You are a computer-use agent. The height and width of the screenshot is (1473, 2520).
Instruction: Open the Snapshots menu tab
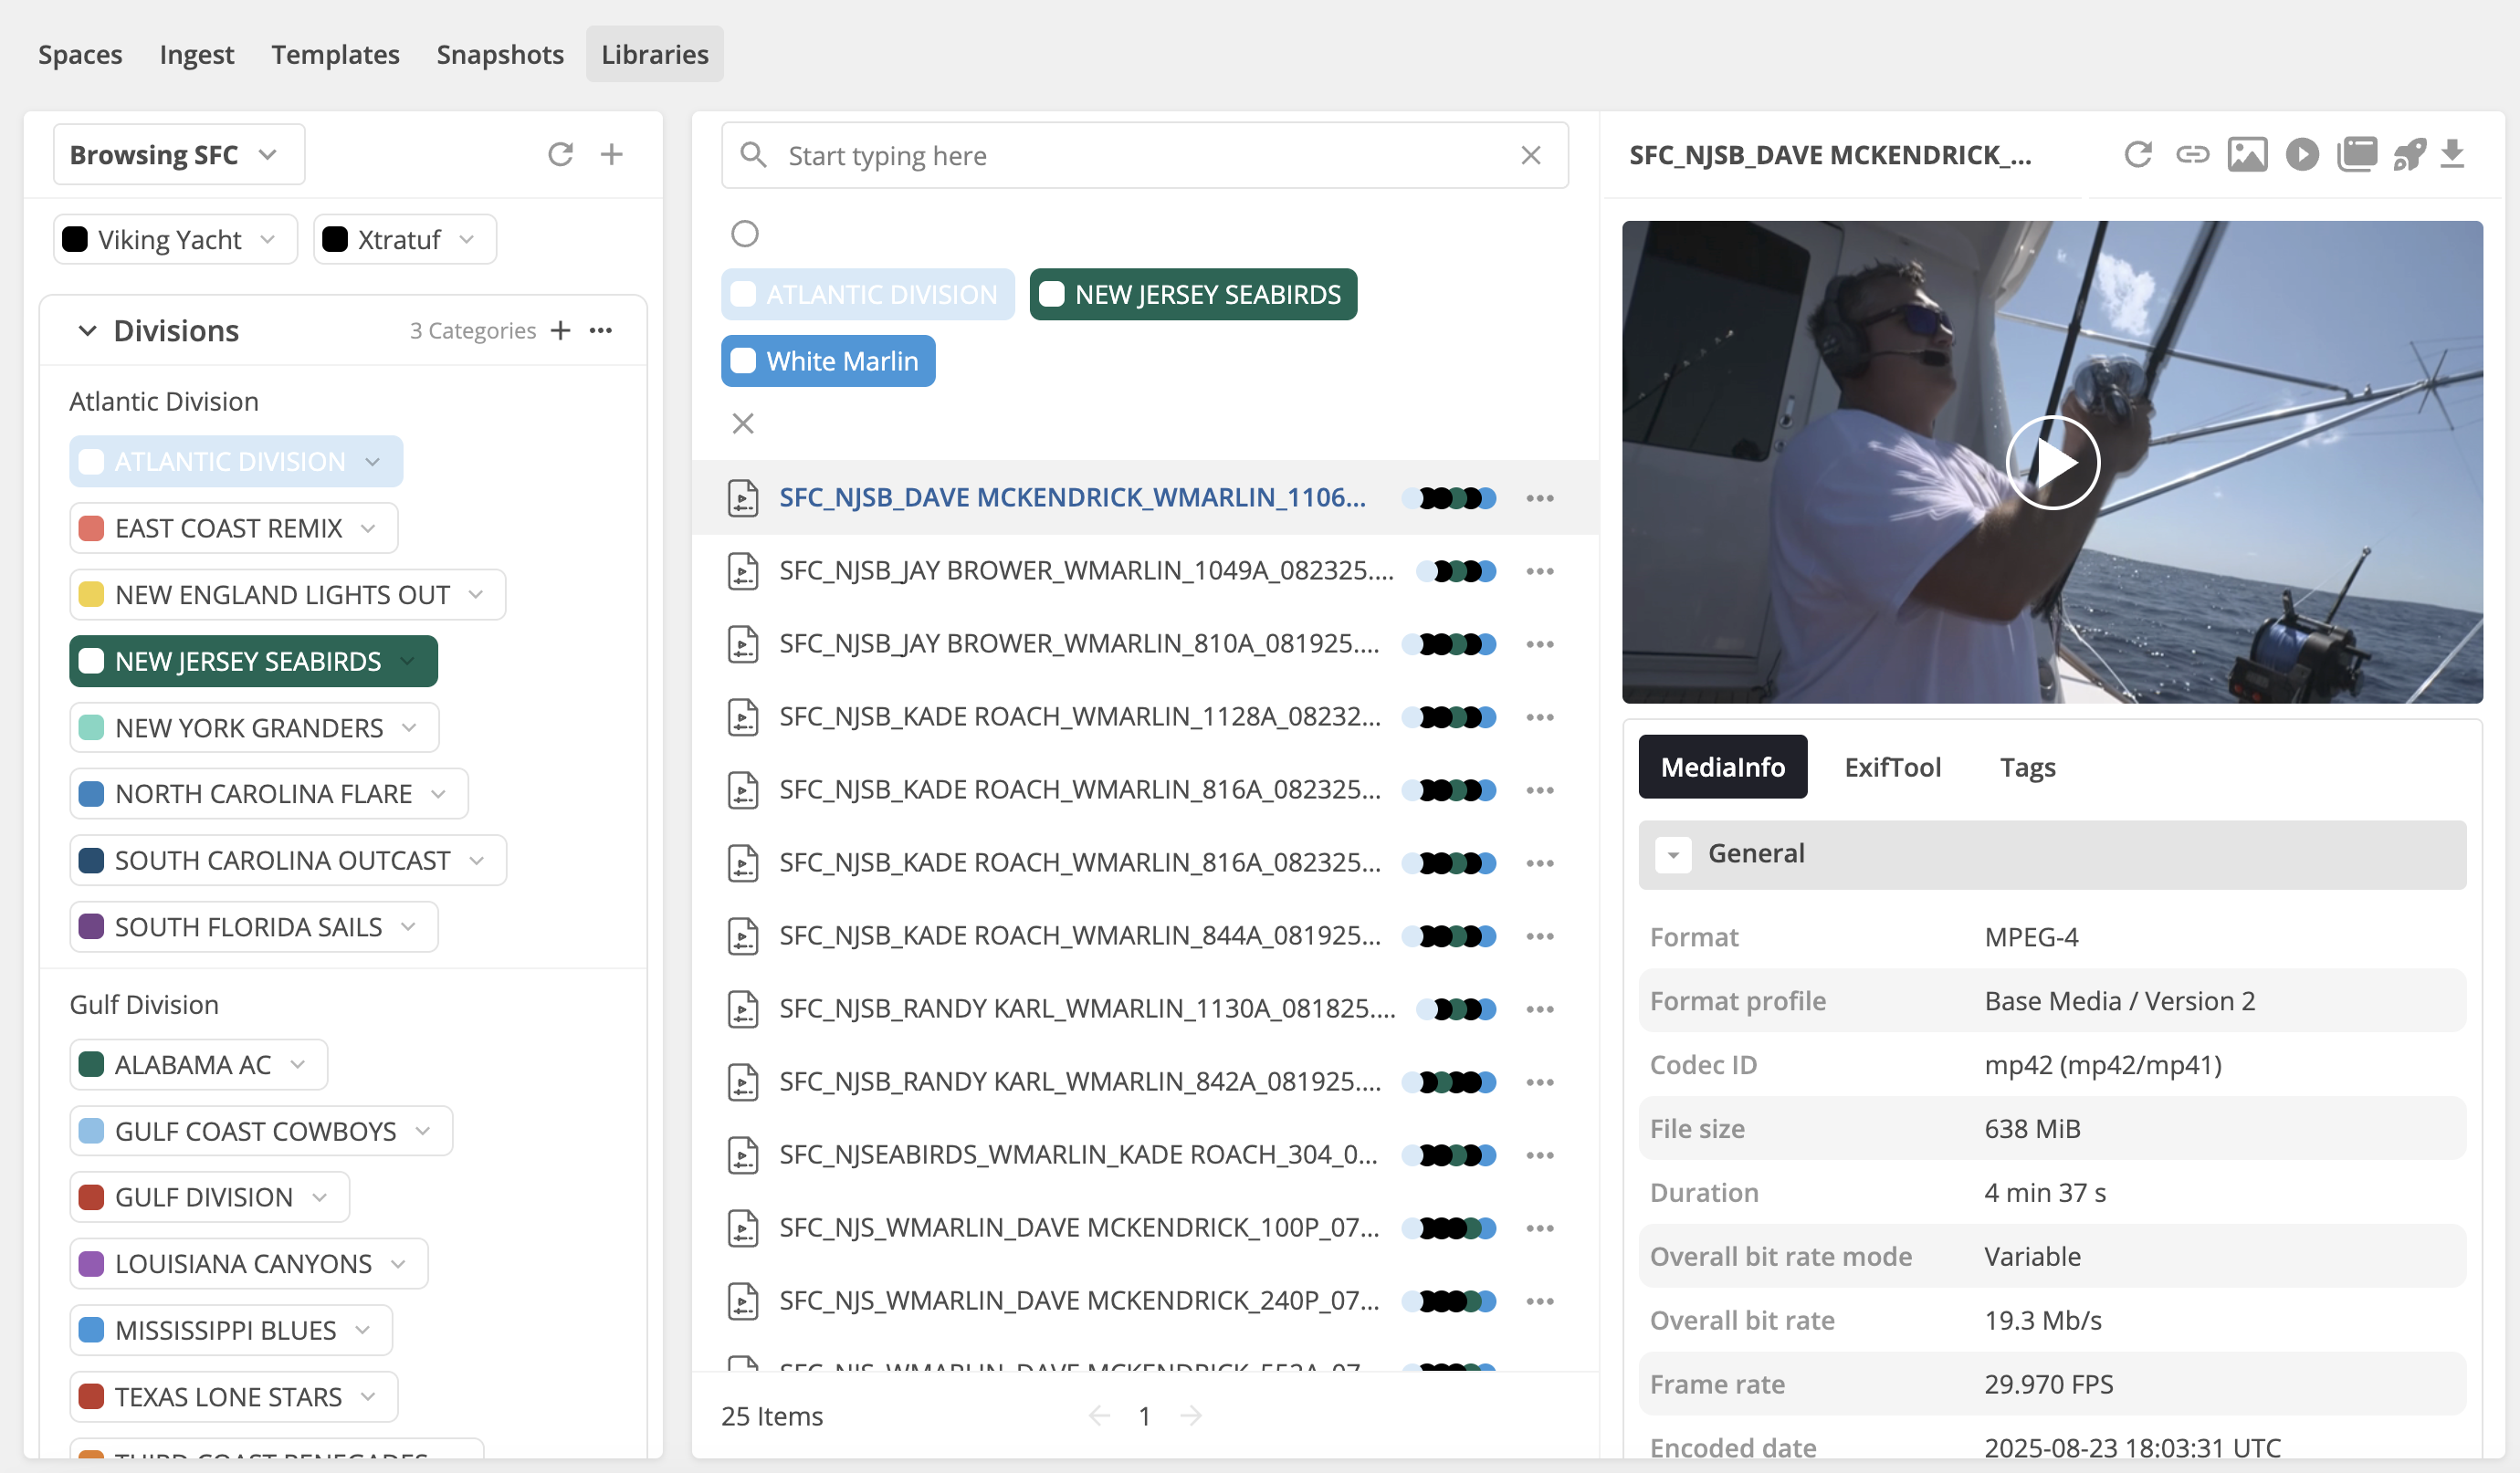(x=500, y=54)
